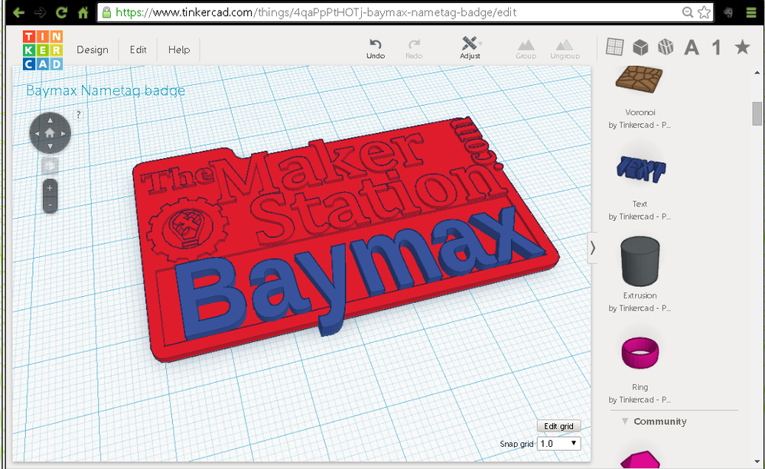The image size is (765, 469).
Task: Select the Extrusion shape in the sidebar
Action: click(639, 261)
